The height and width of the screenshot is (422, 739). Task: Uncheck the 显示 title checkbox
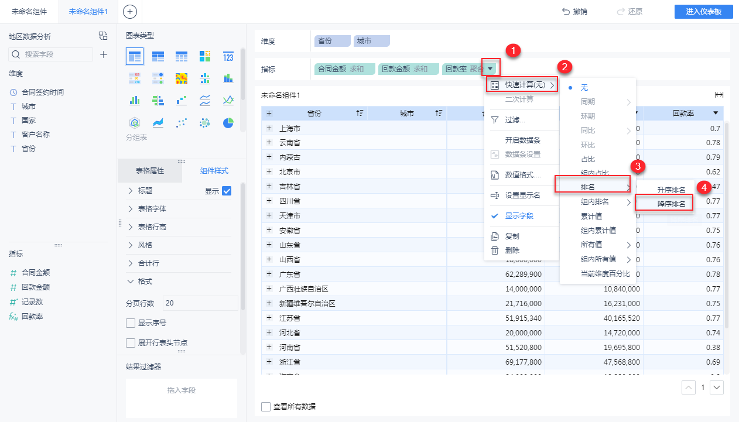pyautogui.click(x=227, y=191)
